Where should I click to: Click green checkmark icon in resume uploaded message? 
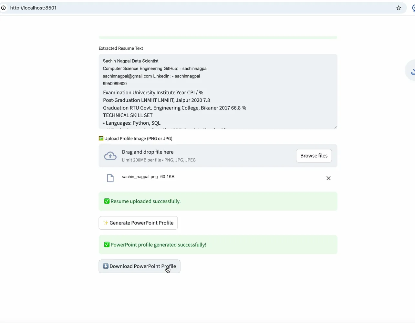[107, 201]
